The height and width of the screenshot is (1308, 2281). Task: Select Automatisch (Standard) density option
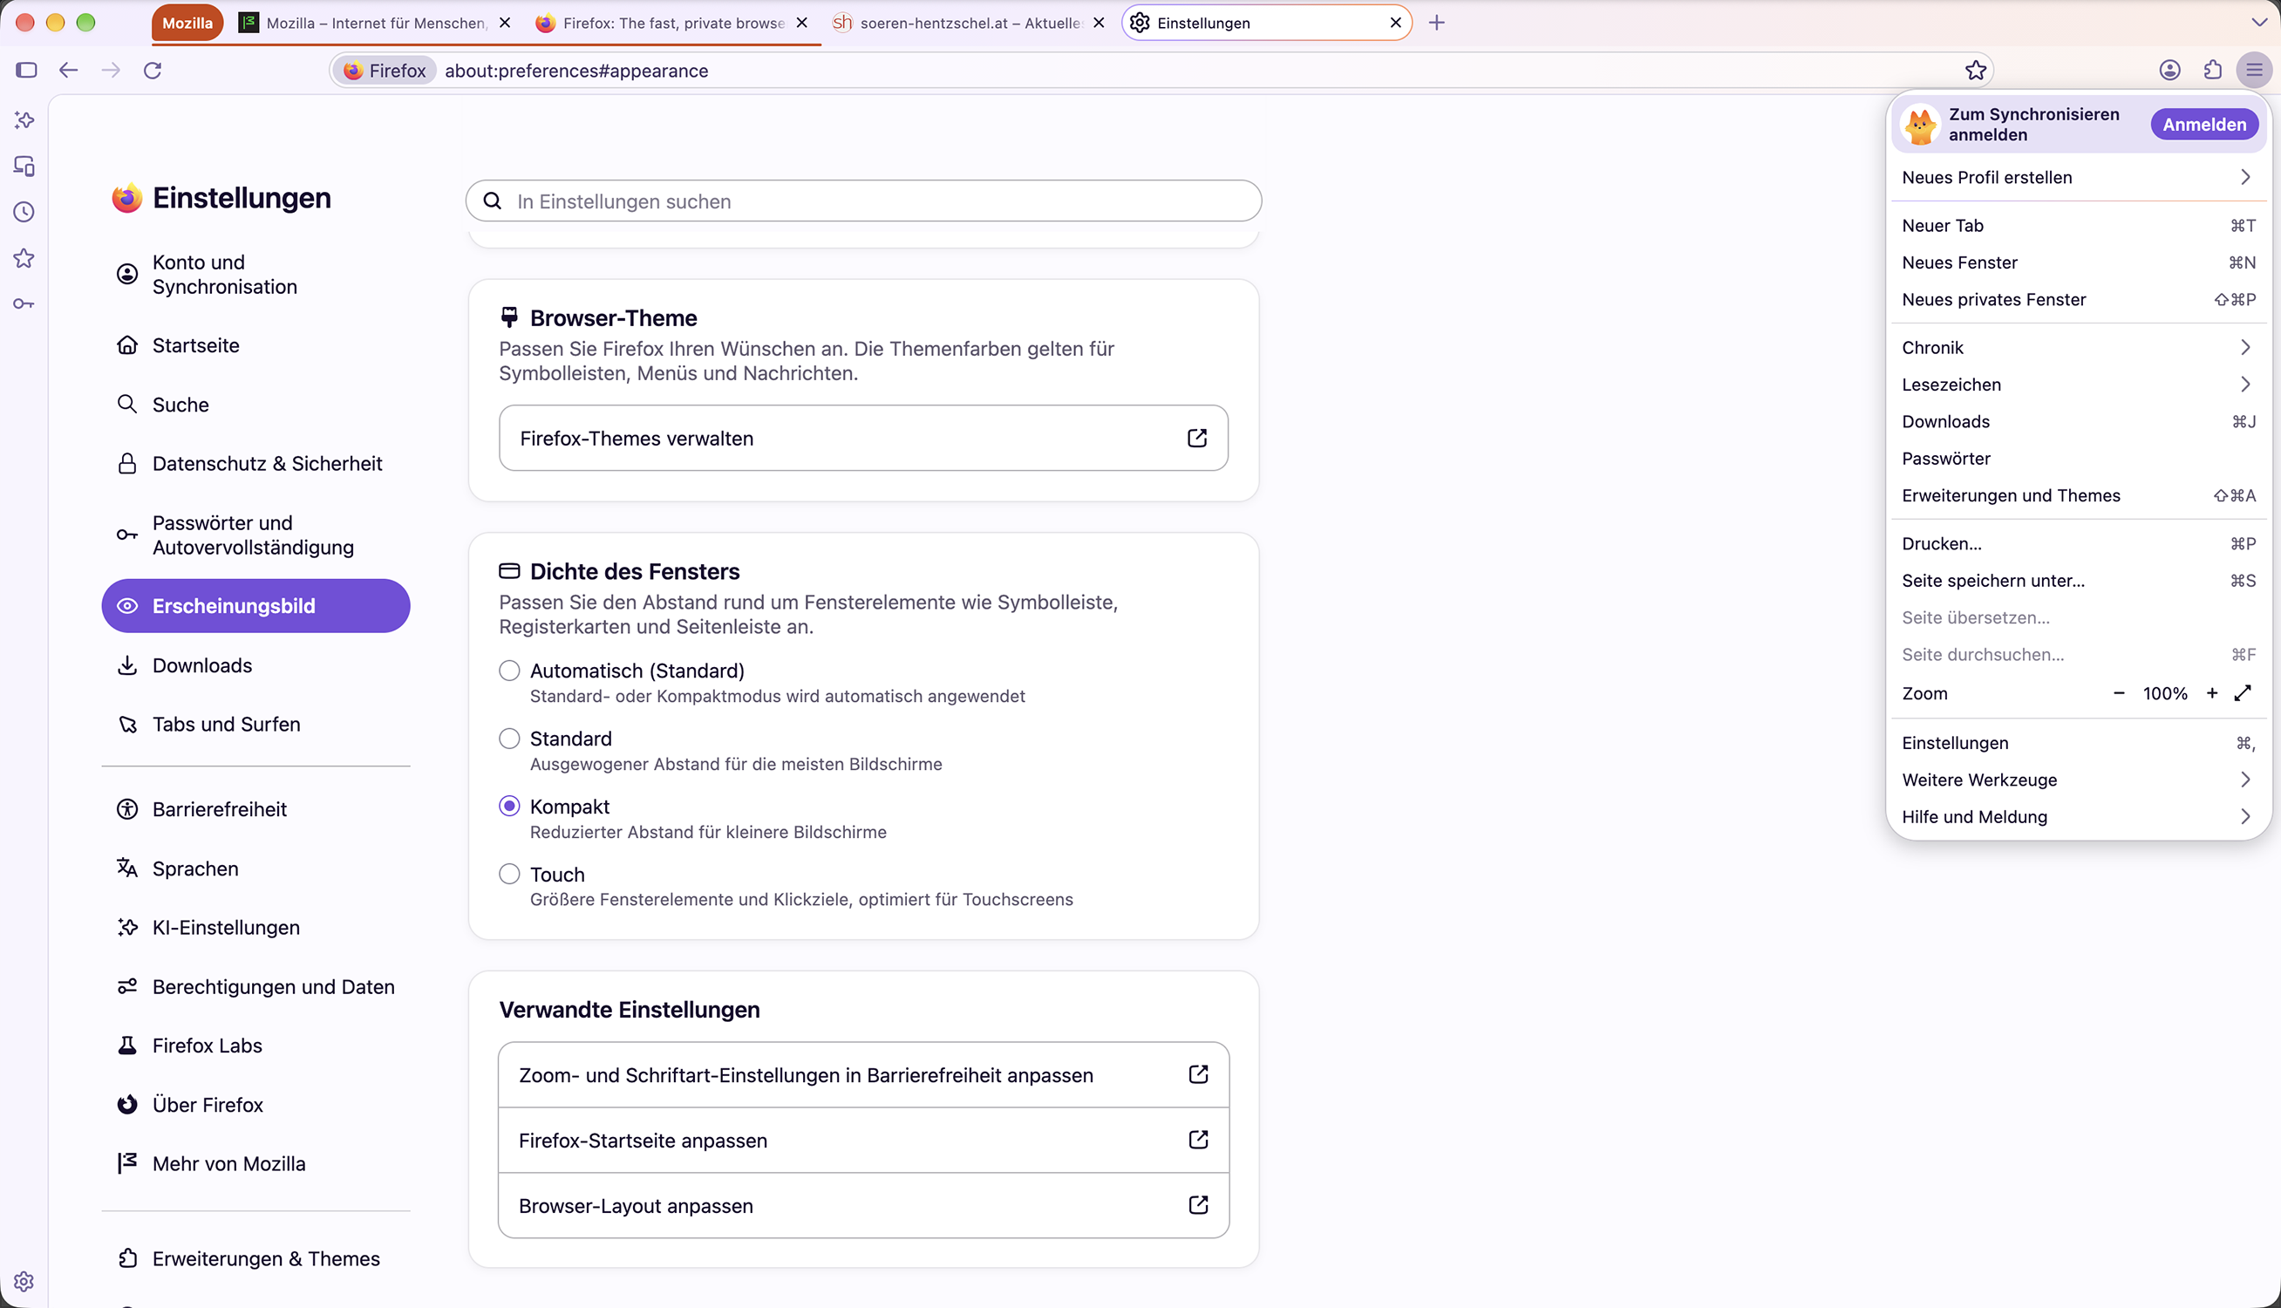coord(509,671)
